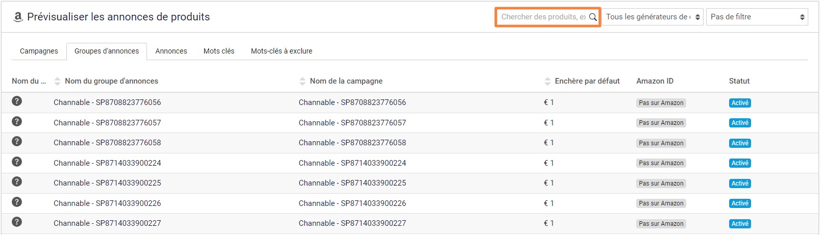820x235 pixels.
Task: Click the Amazon logo icon in header
Action: pos(18,17)
